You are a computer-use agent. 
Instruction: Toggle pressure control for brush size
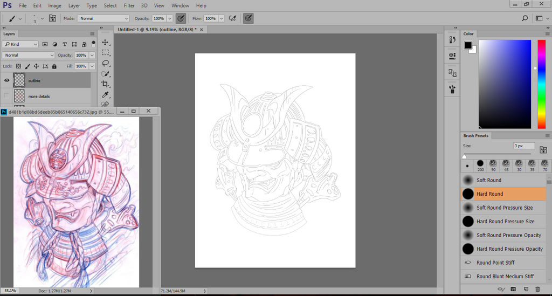(x=248, y=18)
